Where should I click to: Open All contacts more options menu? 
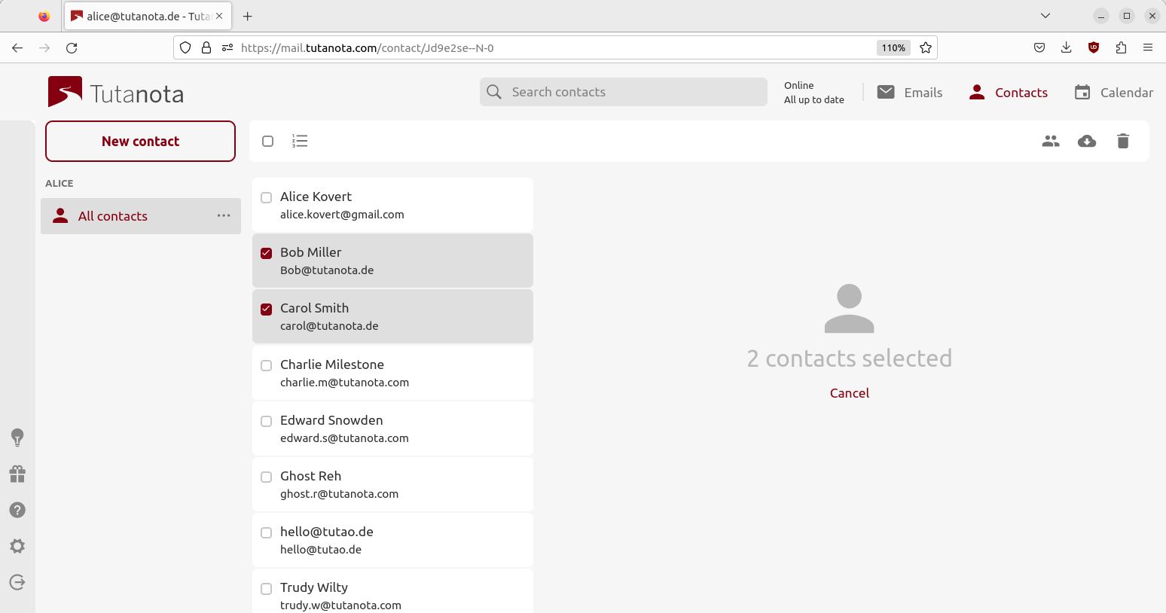tap(224, 215)
